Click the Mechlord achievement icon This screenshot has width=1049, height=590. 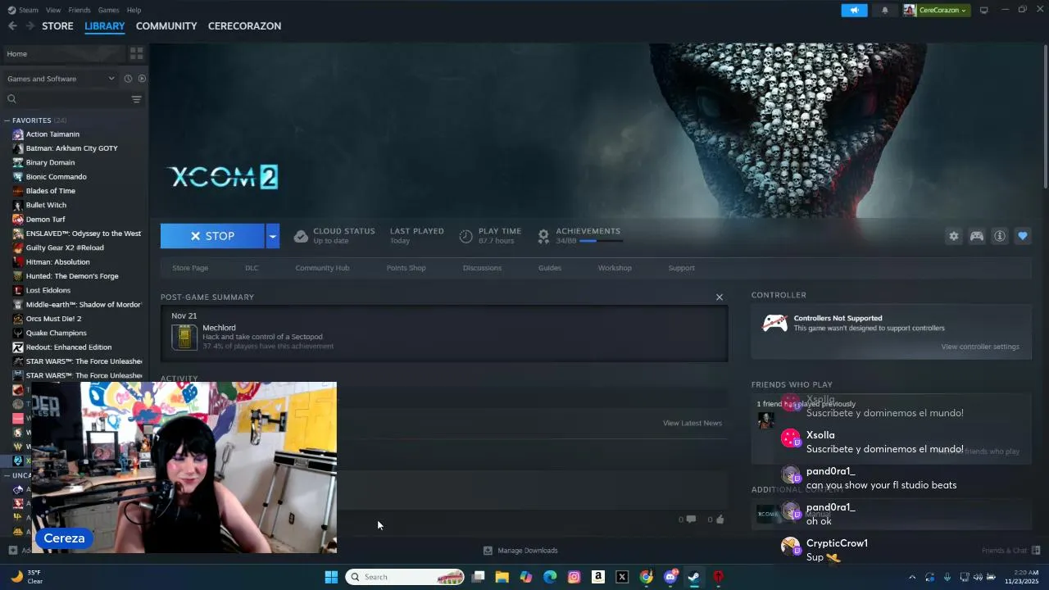pyautogui.click(x=184, y=337)
